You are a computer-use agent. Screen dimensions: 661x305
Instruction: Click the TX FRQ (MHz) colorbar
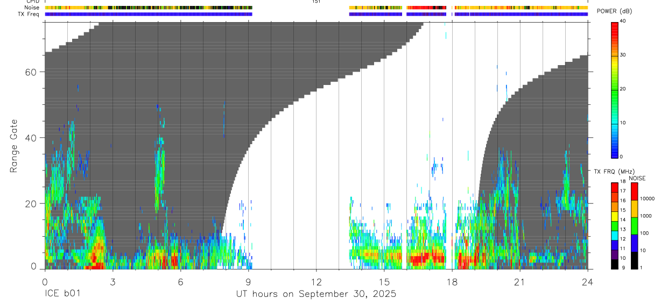614,226
